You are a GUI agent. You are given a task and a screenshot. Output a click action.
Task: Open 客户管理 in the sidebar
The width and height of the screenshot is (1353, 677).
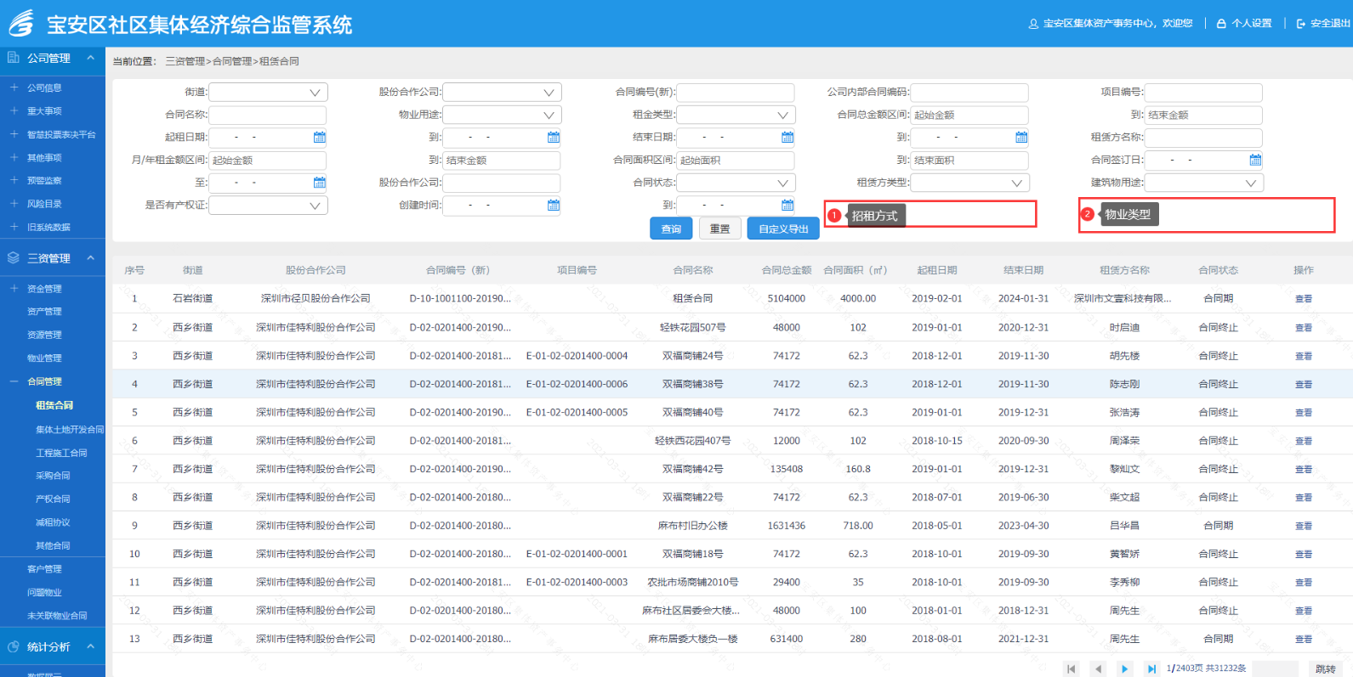tap(44, 569)
